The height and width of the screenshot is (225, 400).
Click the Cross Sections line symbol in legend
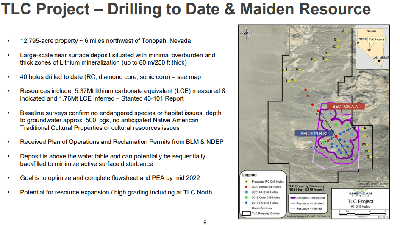(246, 208)
